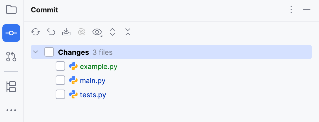319x122 pixels.
Task: Open the Structure tool window
Action: click(x=11, y=87)
